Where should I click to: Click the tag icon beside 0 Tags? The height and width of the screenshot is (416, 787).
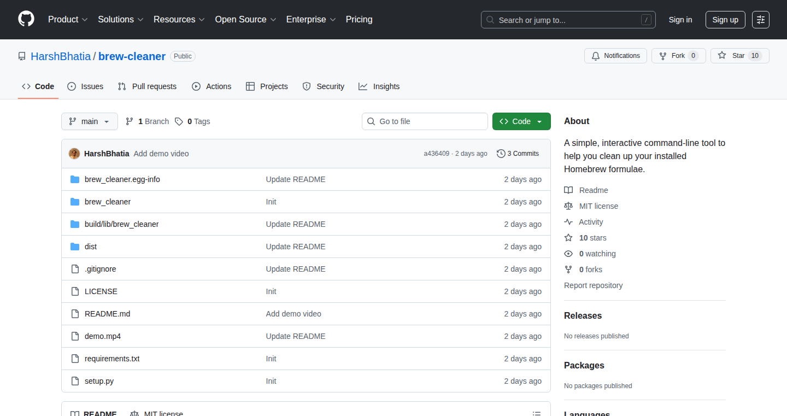tap(179, 121)
